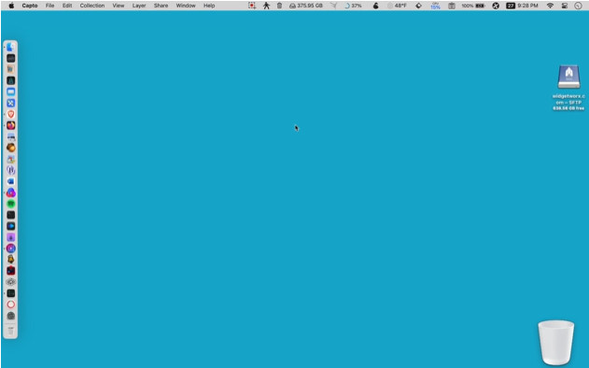Launch the Brave browser from the dock

pyautogui.click(x=11, y=114)
